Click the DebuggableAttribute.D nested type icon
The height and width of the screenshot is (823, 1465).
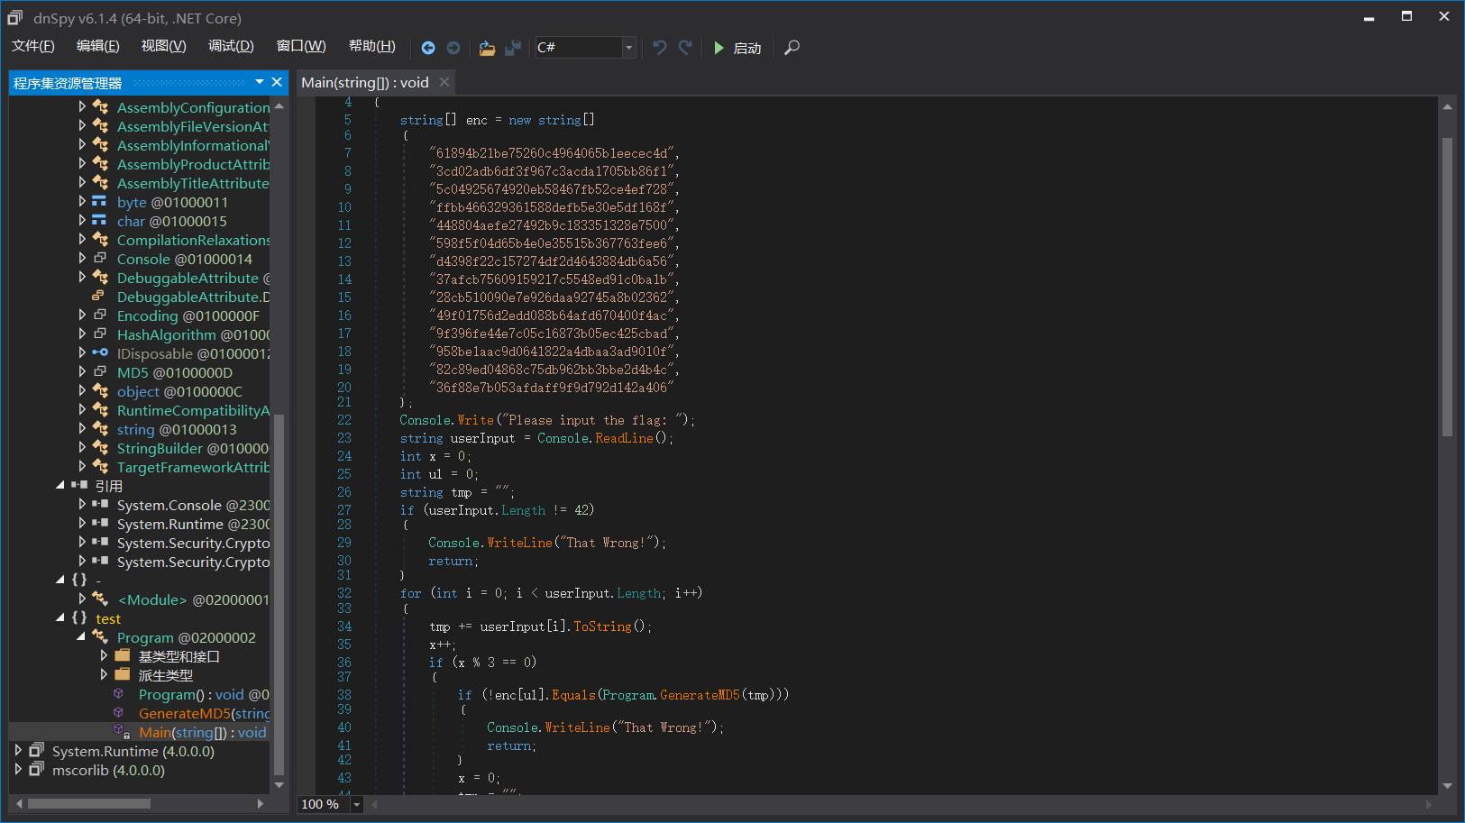(99, 296)
